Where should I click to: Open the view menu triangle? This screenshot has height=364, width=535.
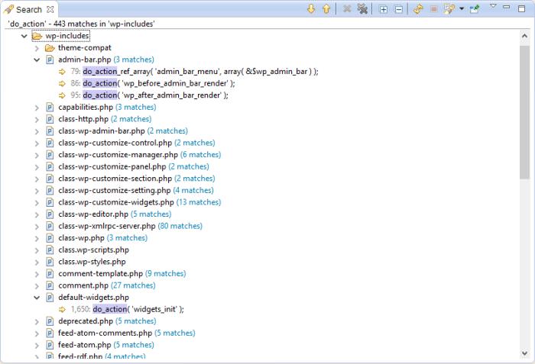click(x=493, y=6)
